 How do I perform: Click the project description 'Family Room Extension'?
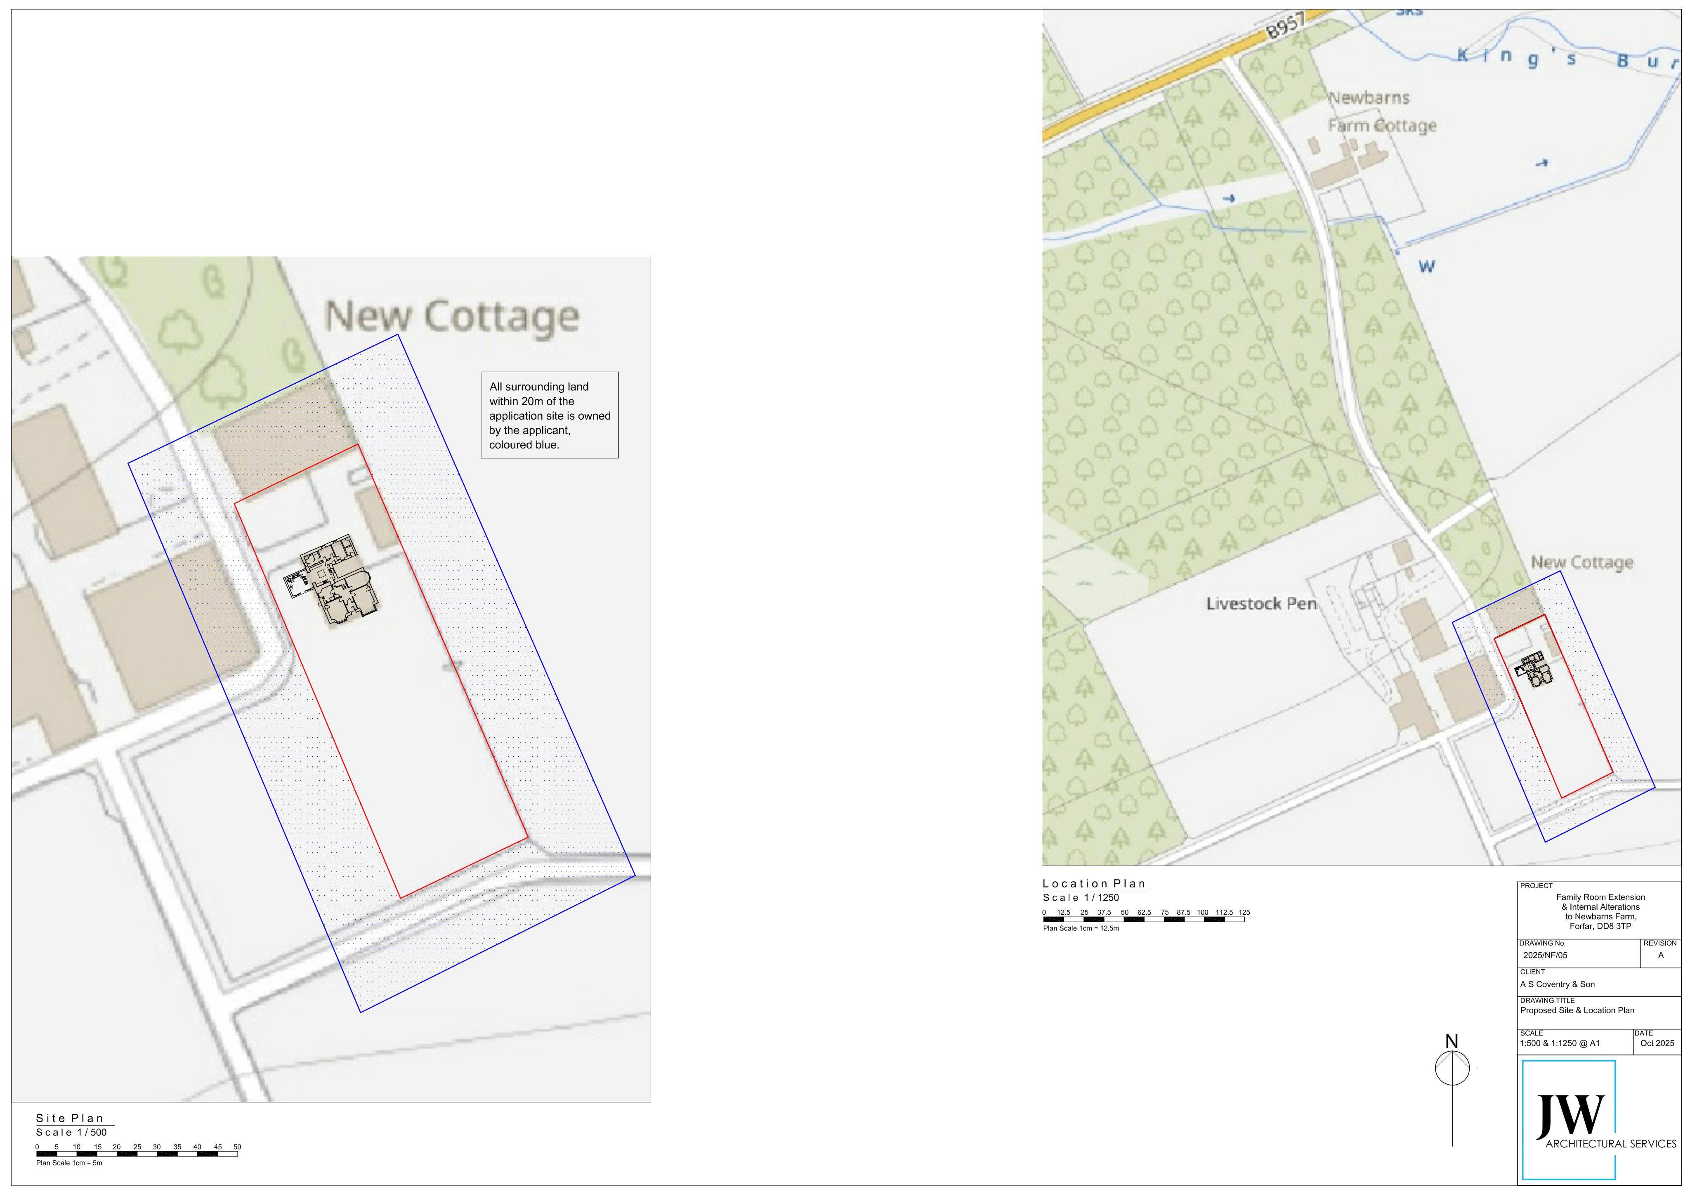[1600, 911]
